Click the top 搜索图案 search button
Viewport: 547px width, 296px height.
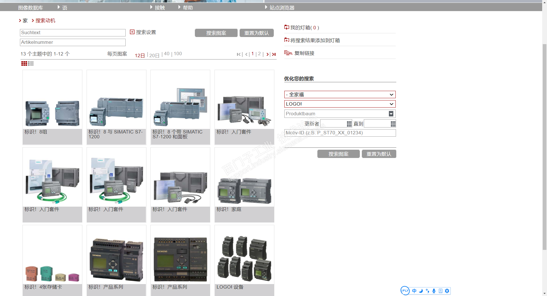click(216, 33)
